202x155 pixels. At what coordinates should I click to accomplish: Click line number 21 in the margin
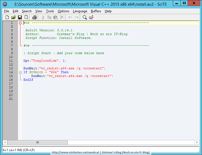coord(11,99)
